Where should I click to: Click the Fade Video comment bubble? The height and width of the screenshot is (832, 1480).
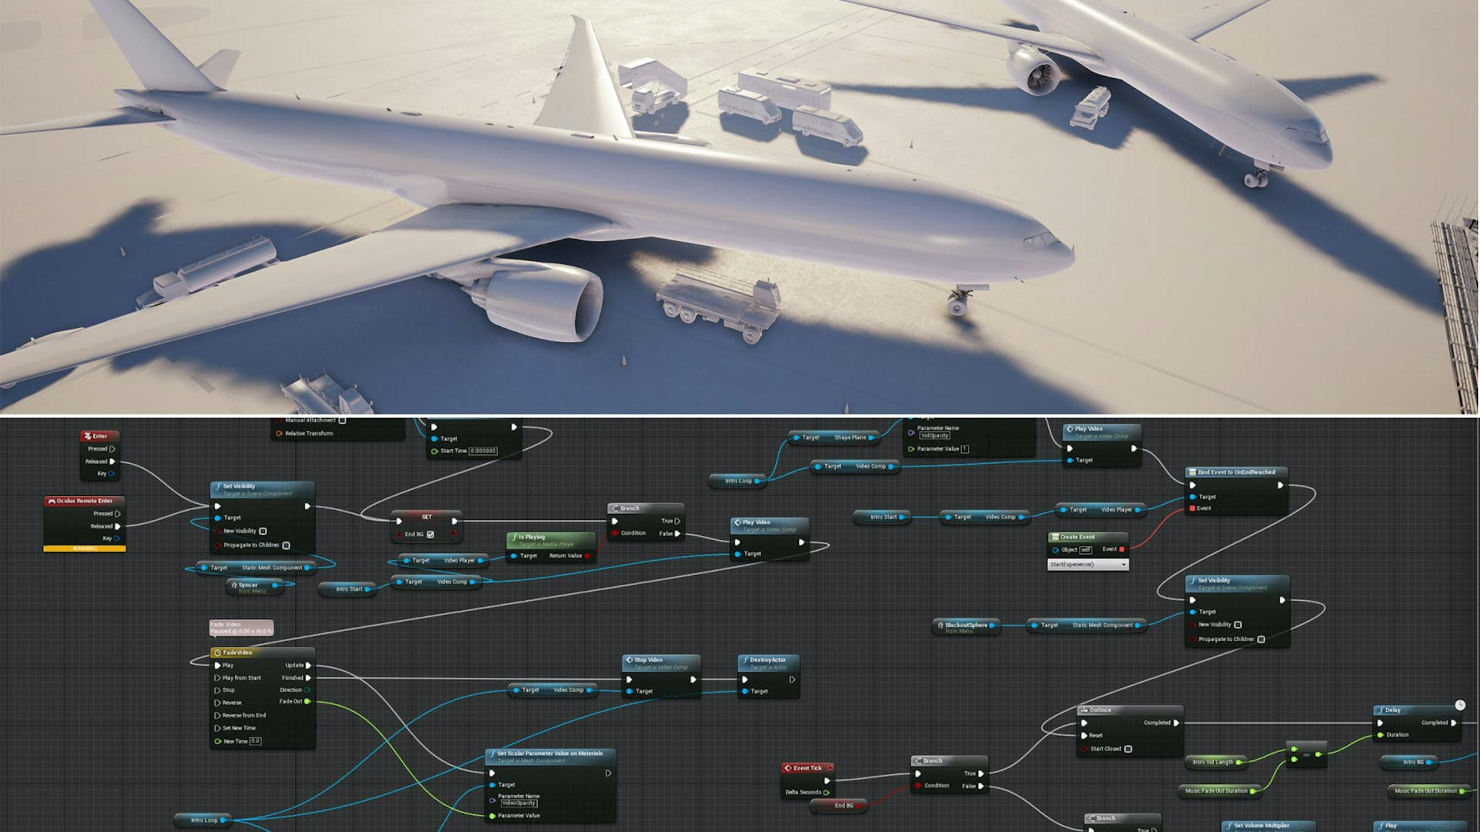point(241,627)
